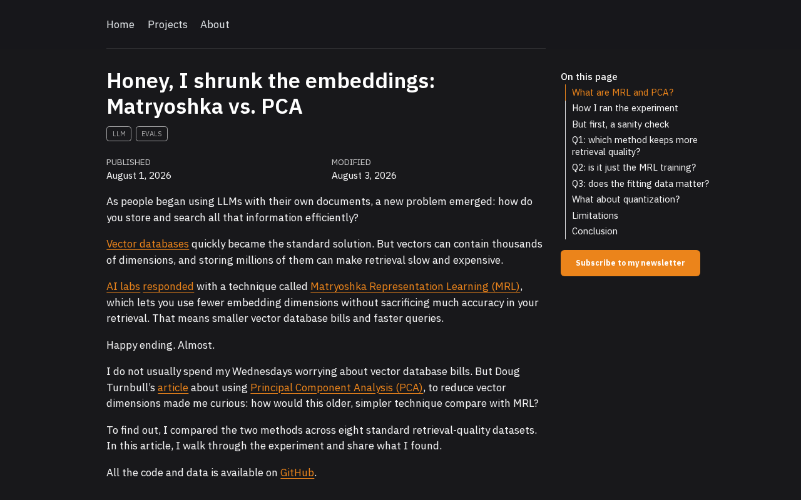This screenshot has height=500, width=801.
Task: Open Principal Component Analysis (PCA) link
Action: [x=337, y=387]
